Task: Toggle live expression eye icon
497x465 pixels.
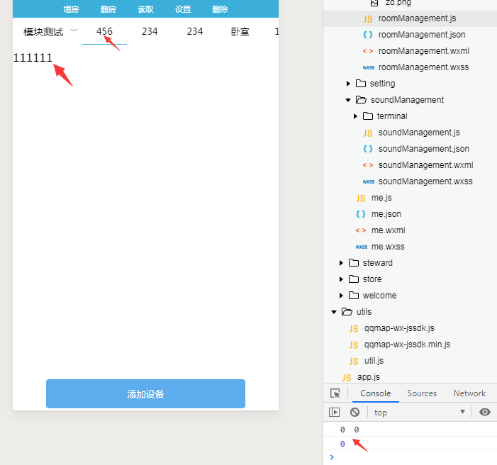Action: (485, 412)
